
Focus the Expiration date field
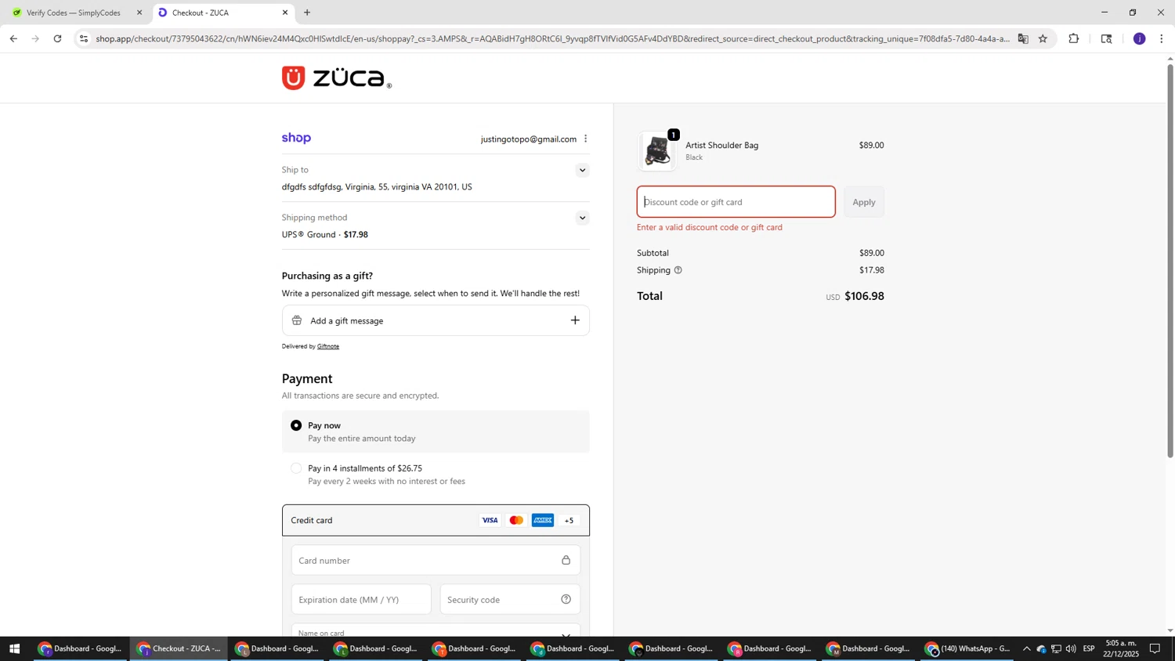361,600
